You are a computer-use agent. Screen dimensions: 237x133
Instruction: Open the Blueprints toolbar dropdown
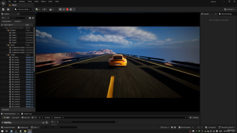click(44, 9)
